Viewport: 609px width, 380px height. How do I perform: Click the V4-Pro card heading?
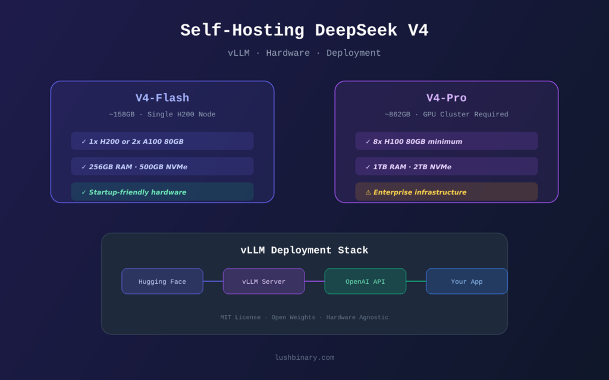pos(446,98)
